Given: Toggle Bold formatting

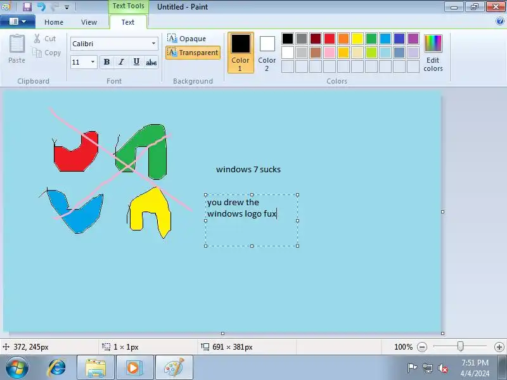Looking at the screenshot, I should [x=106, y=61].
